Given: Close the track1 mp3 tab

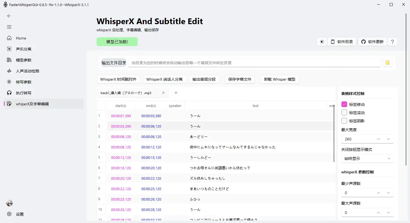Looking at the screenshot, I should pos(163,93).
